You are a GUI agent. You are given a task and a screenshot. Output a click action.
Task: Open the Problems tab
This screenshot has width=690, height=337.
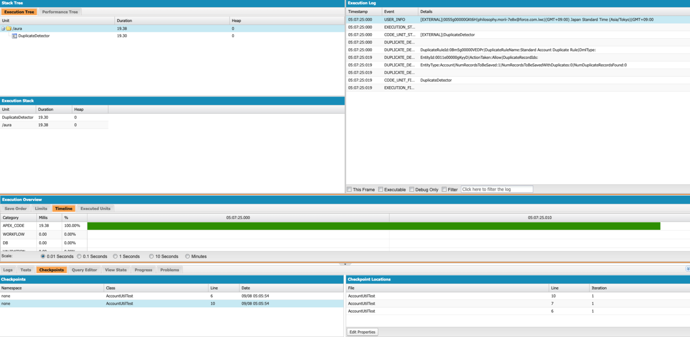(x=169, y=270)
